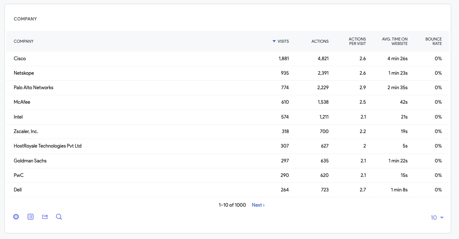Select the Cisco company row
This screenshot has height=239, width=459.
click(228, 59)
